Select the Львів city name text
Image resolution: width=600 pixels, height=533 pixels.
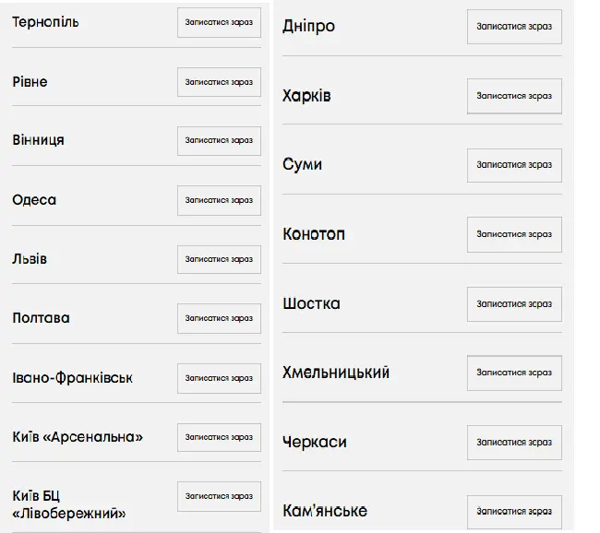click(30, 259)
